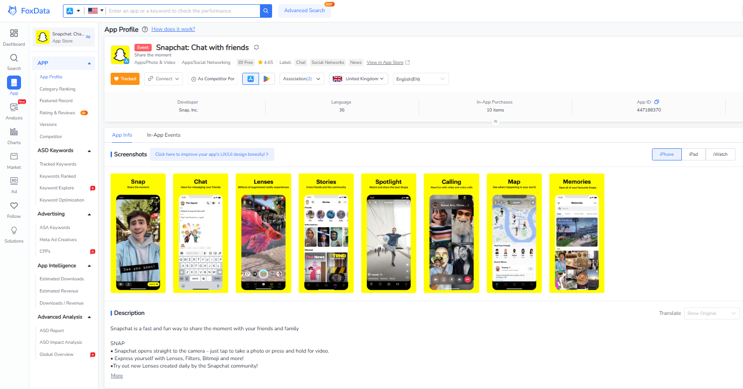This screenshot has height=389, width=743.
Task: Select the iWatch screenshots tab
Action: (720, 154)
